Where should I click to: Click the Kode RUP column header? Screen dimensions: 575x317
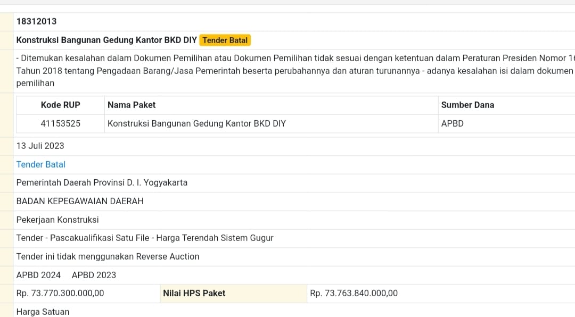(61, 105)
